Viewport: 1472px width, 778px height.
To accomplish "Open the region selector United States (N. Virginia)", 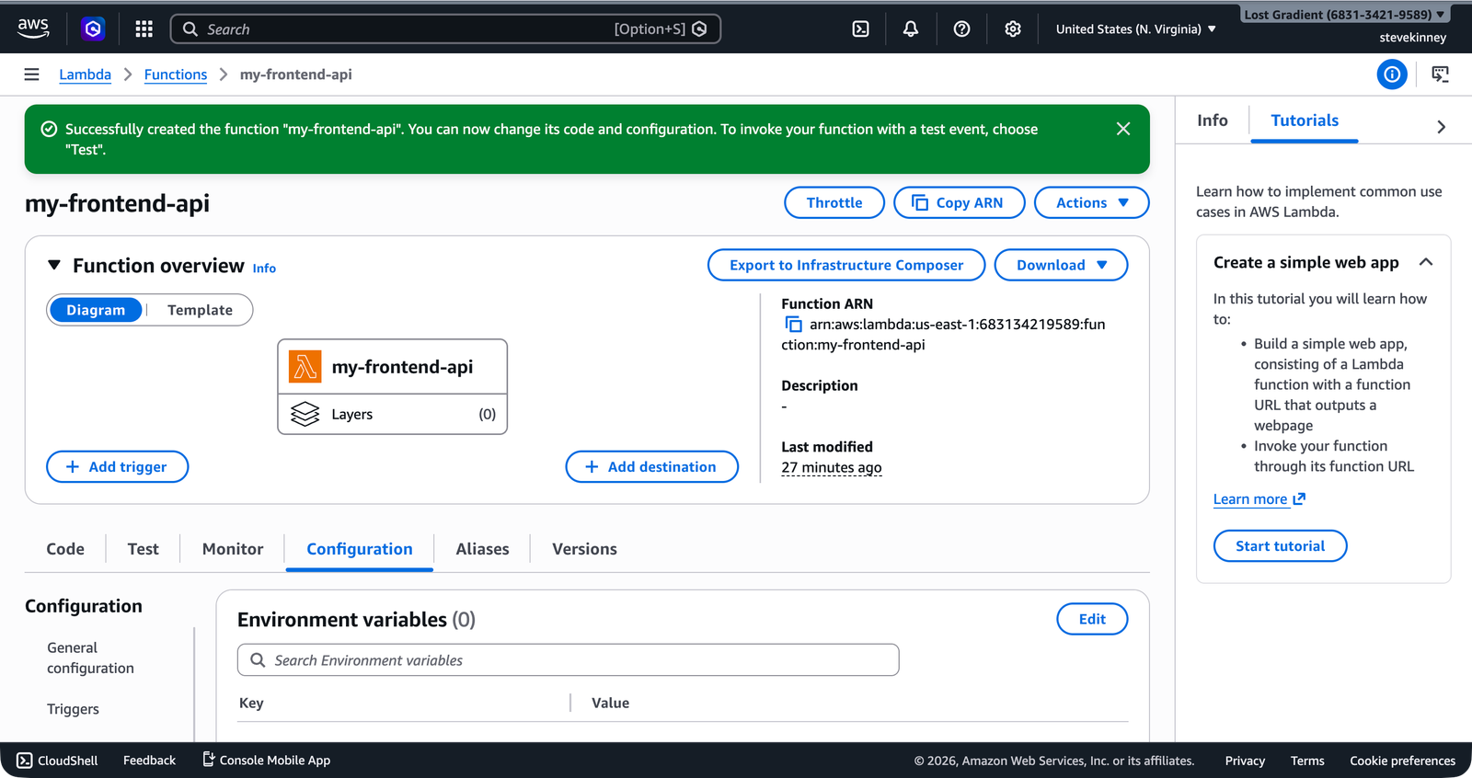I will click(1136, 29).
